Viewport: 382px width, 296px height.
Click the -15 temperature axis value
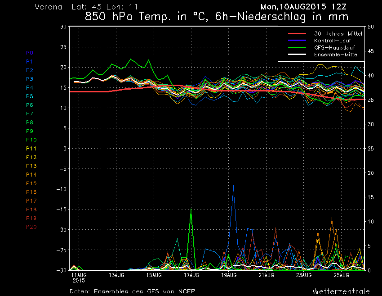(62, 209)
